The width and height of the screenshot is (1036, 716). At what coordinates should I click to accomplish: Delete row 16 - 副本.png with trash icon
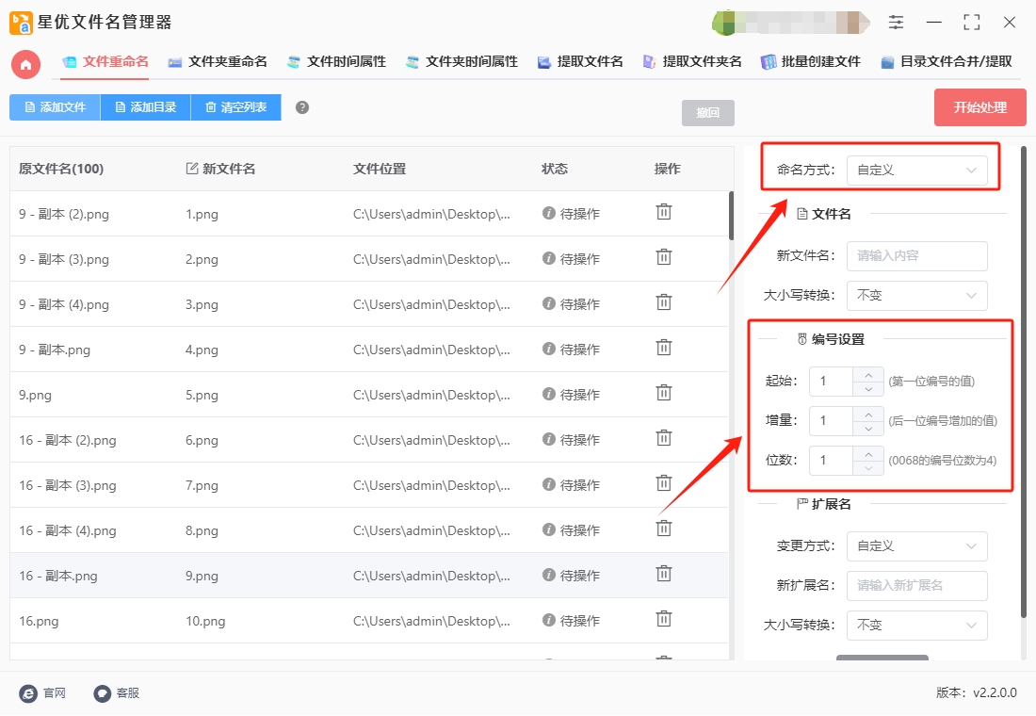tap(663, 574)
